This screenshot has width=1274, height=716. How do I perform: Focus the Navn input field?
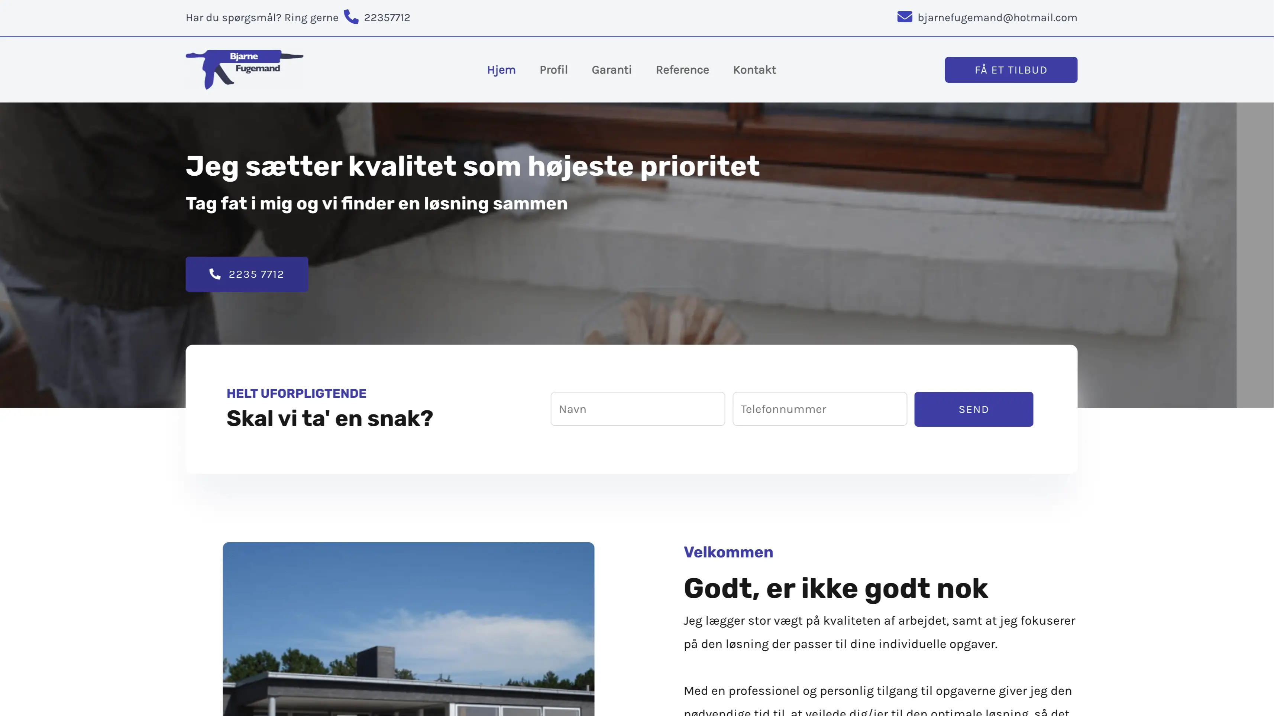click(x=637, y=409)
